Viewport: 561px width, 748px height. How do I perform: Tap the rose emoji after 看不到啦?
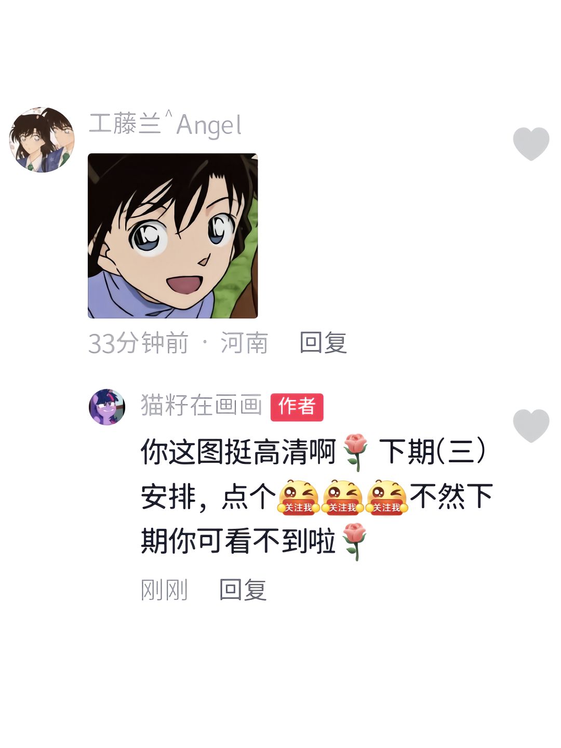(355, 541)
